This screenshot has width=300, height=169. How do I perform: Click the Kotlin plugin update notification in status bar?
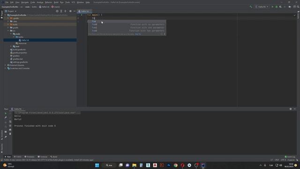coord(49,160)
